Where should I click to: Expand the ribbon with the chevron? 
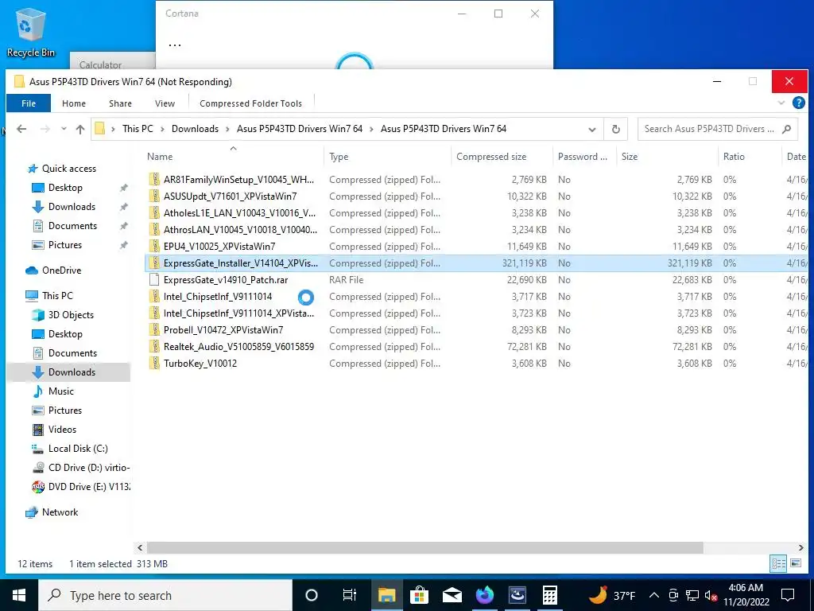[781, 103]
